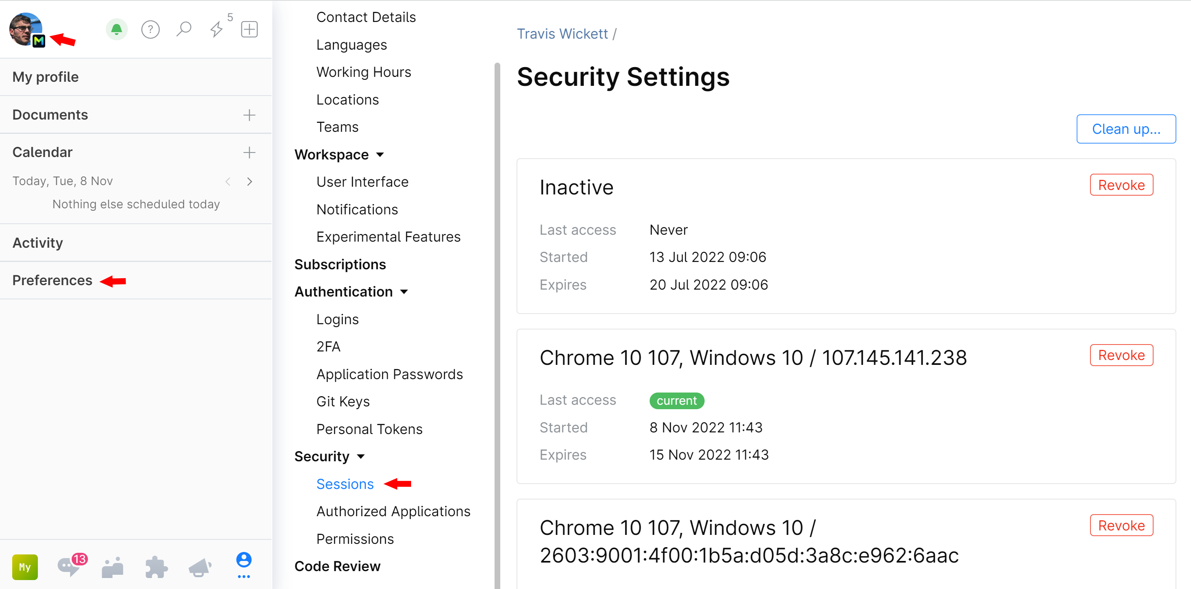Open the Personal Tokens menu item
This screenshot has height=589, width=1191.
(369, 429)
